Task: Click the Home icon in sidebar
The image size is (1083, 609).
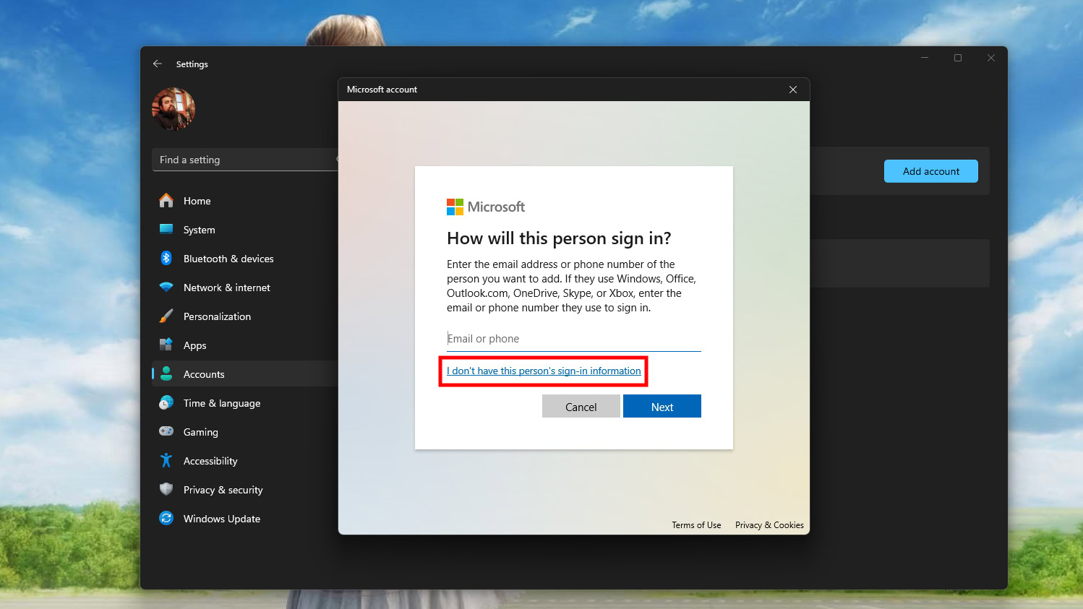Action: click(166, 201)
